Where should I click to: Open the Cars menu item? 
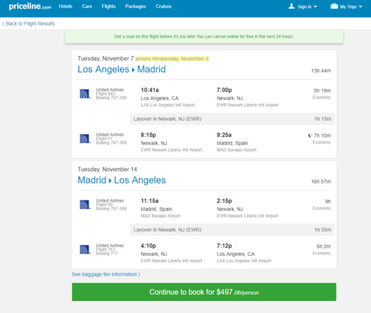87,6
